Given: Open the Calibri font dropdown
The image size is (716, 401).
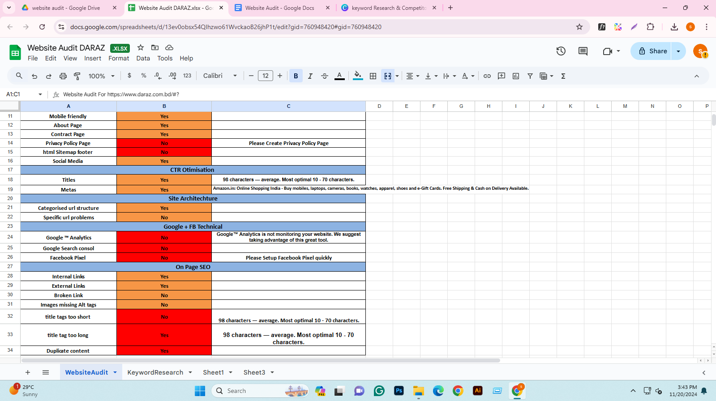Looking at the screenshot, I should (220, 76).
